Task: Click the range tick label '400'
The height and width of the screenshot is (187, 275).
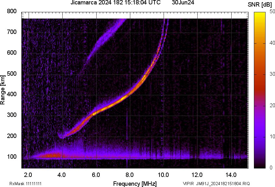Action: [x=12, y=94]
